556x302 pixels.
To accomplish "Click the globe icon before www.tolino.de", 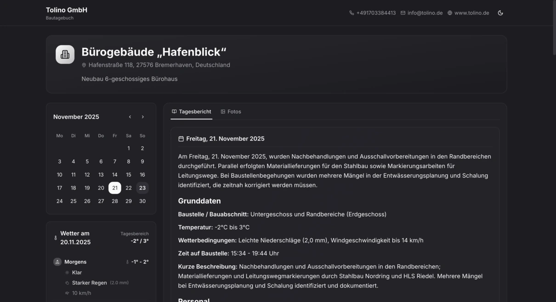I will click(x=449, y=13).
